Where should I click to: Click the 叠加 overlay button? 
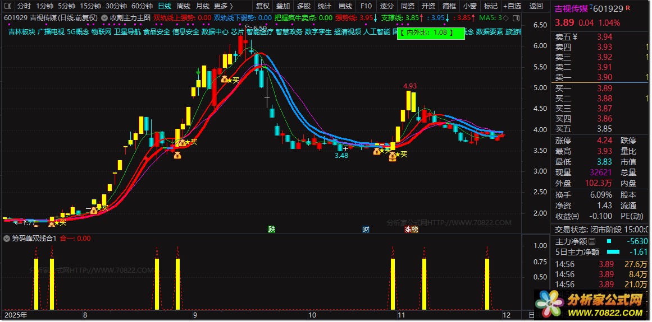(x=283, y=6)
